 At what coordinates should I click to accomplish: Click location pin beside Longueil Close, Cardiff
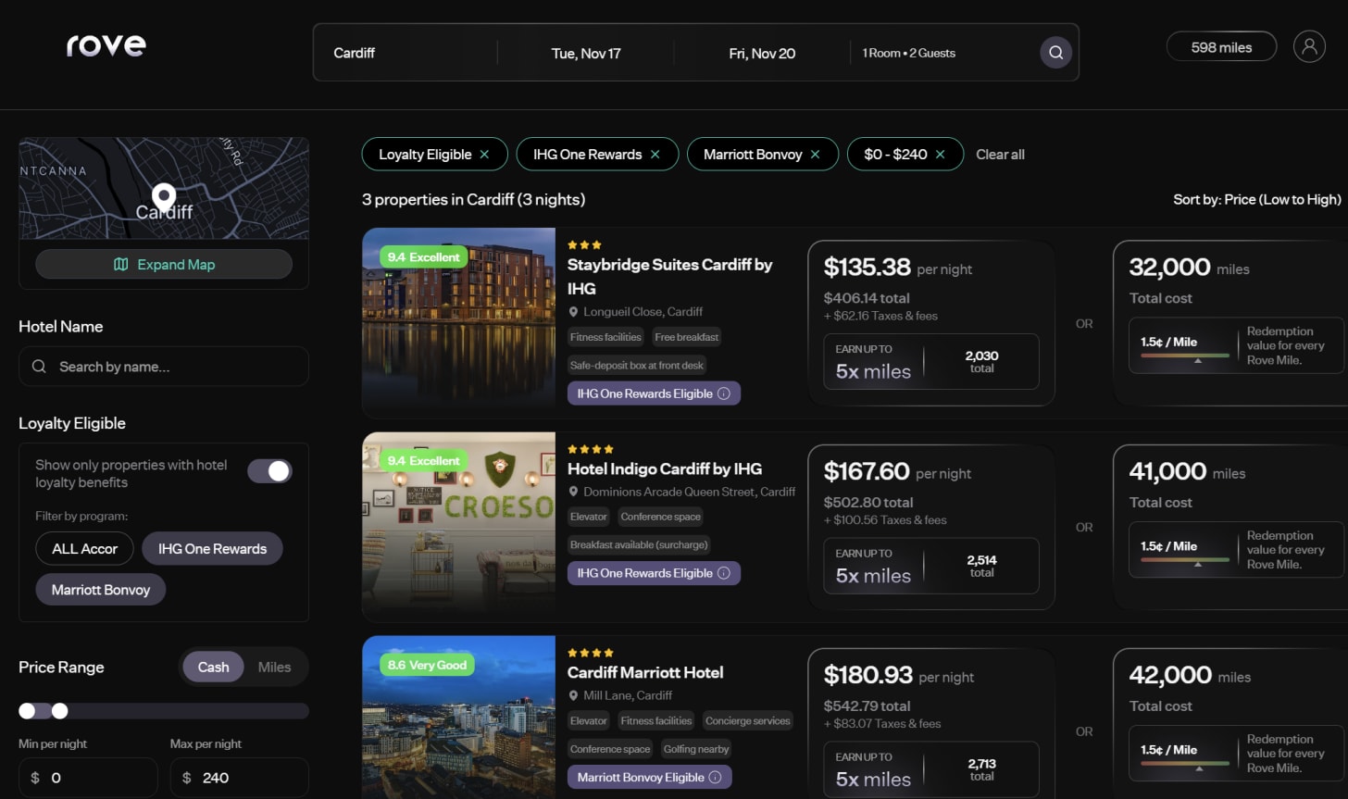(x=574, y=312)
